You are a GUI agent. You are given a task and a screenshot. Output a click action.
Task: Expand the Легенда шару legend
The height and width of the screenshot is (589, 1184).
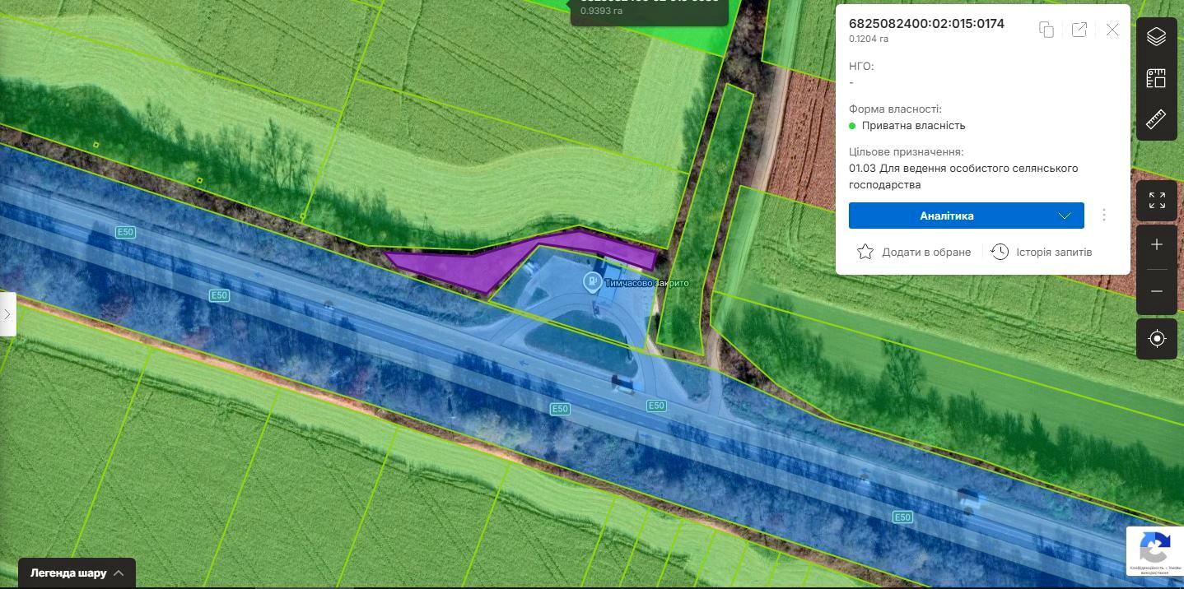point(77,573)
